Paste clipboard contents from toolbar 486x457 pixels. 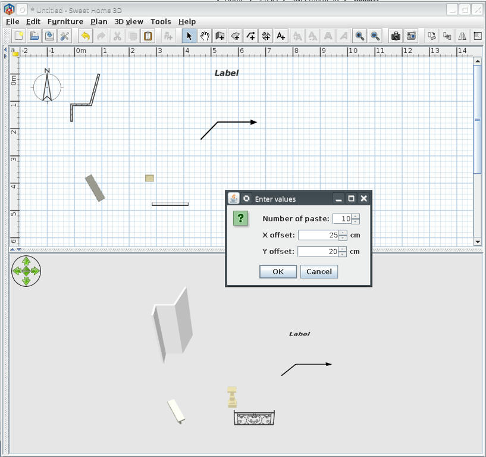coord(148,36)
